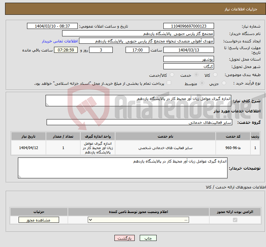266x247 pixels.
Task: Select the متوسط purchase type radio
Action: (x=202, y=83)
